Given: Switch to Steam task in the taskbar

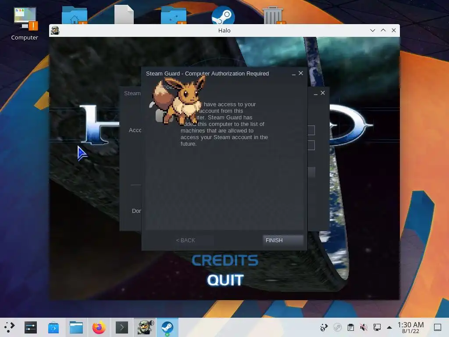Looking at the screenshot, I should pyautogui.click(x=167, y=327).
